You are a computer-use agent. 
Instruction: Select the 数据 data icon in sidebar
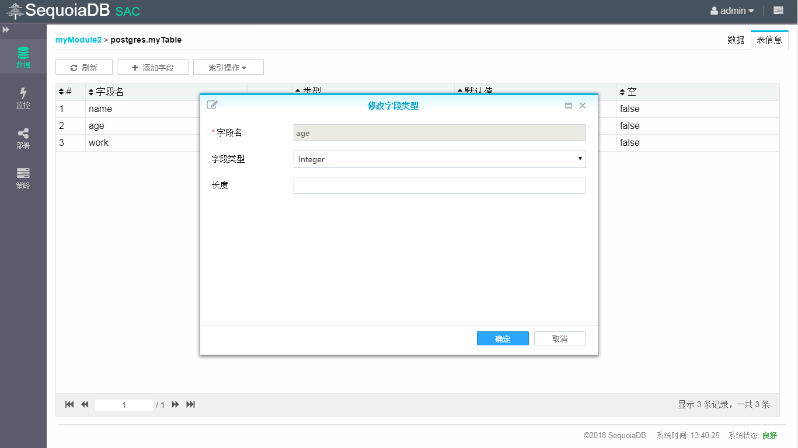(23, 57)
